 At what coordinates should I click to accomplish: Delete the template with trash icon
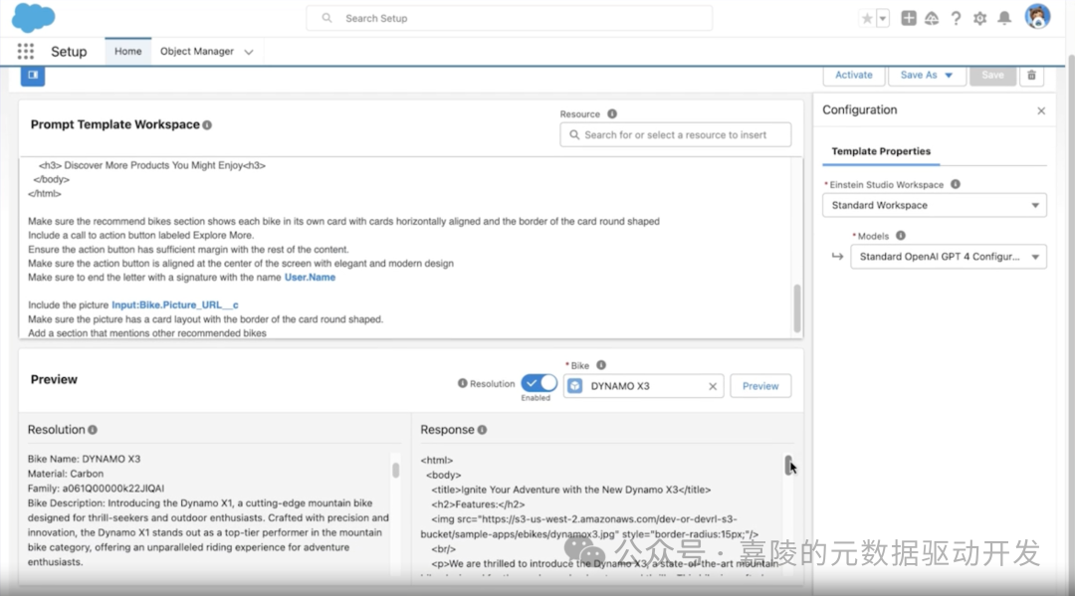(x=1031, y=75)
